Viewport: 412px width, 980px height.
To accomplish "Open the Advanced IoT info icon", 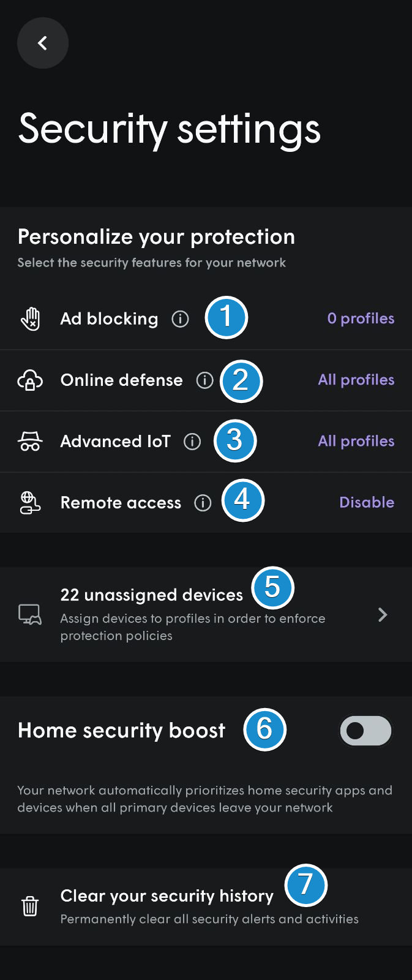I will click(x=192, y=442).
